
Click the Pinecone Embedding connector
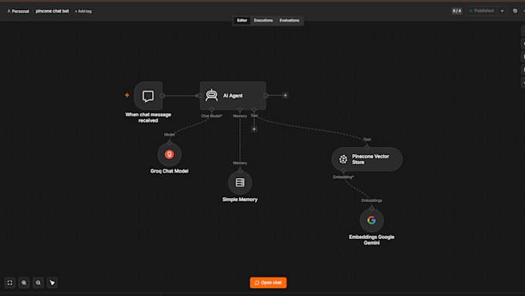click(344, 171)
